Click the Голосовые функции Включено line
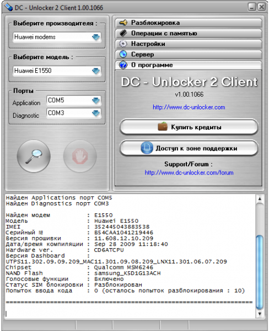Screen dimensions: 269x331 click(x=64, y=279)
